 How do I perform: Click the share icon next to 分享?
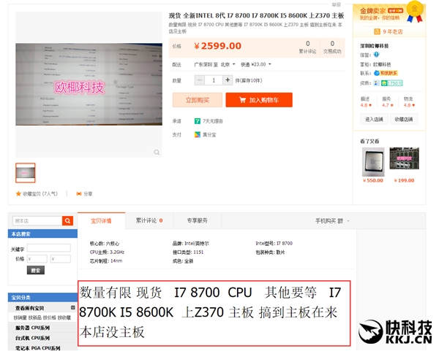[79, 193]
